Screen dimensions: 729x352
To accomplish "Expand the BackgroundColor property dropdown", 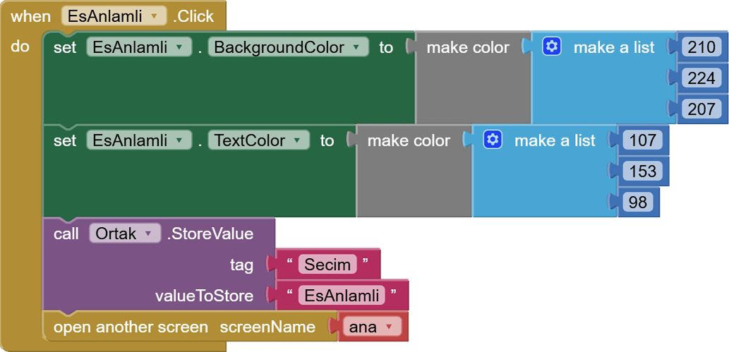I will pos(357,47).
